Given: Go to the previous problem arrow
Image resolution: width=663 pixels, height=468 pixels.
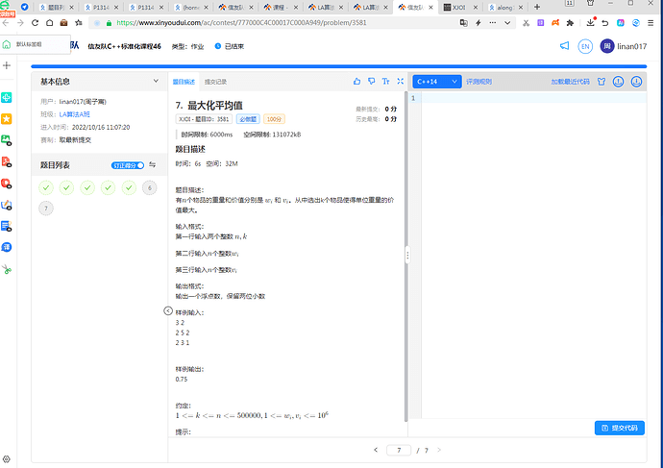Looking at the screenshot, I should coord(376,450).
